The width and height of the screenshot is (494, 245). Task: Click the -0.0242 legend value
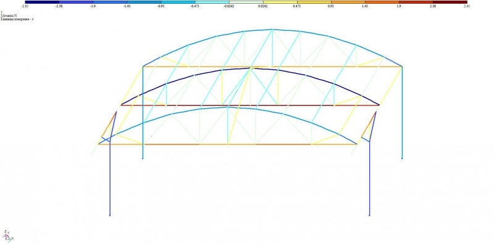click(229, 6)
